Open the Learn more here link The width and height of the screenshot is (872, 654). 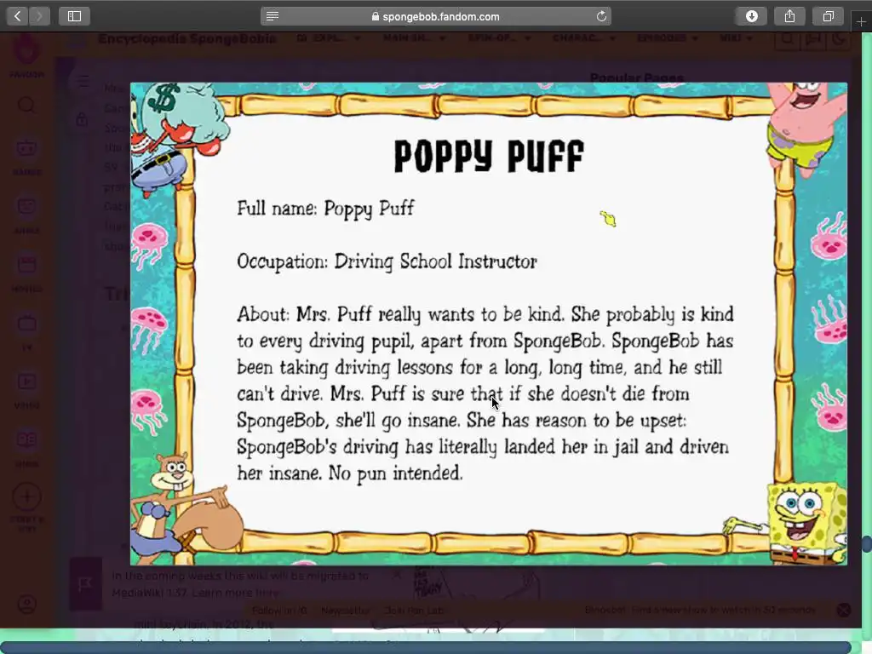coord(237,593)
